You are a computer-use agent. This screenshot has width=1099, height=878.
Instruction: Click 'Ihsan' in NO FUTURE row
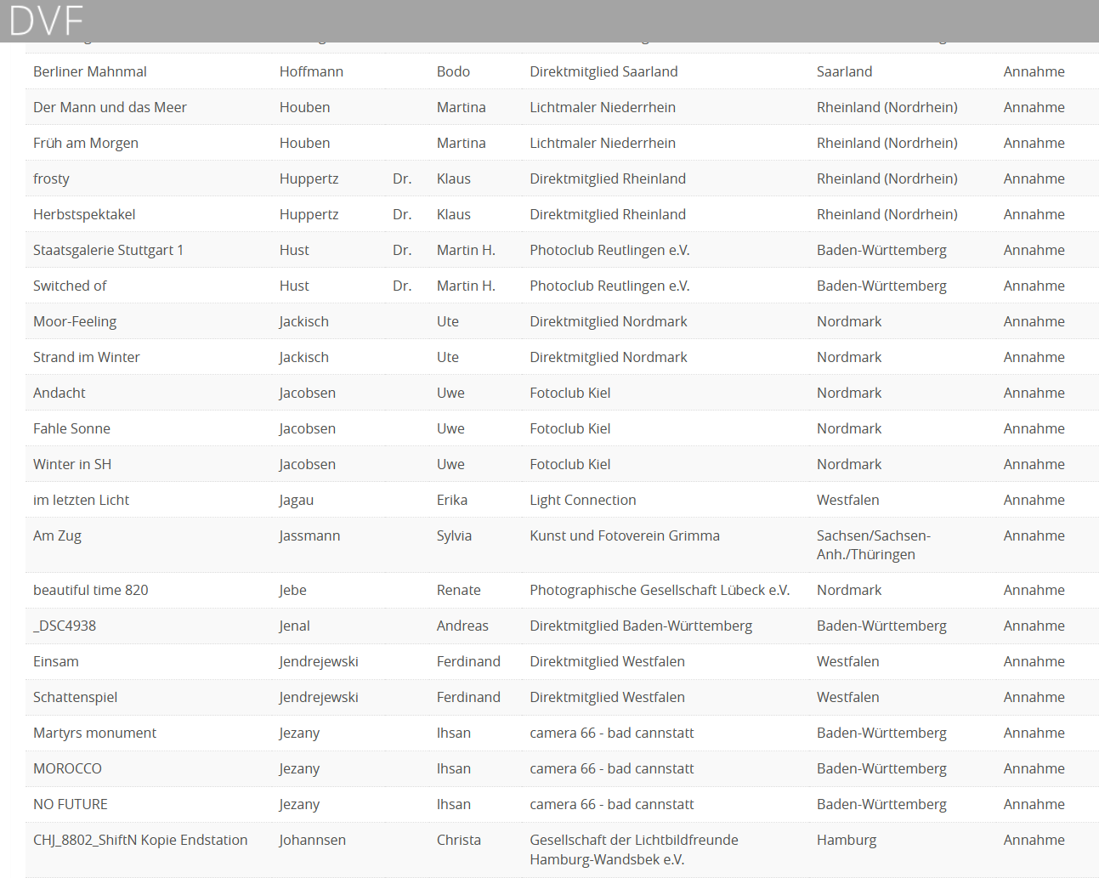click(x=454, y=804)
